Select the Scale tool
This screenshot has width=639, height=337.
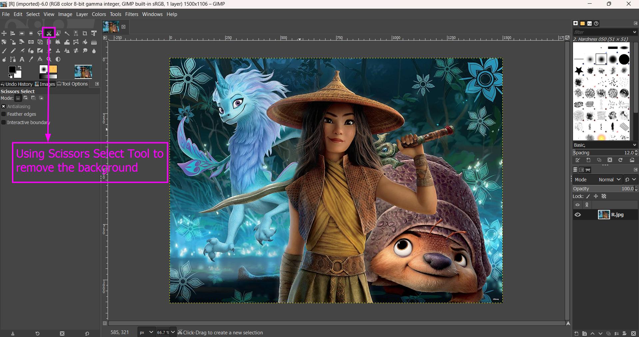13,42
